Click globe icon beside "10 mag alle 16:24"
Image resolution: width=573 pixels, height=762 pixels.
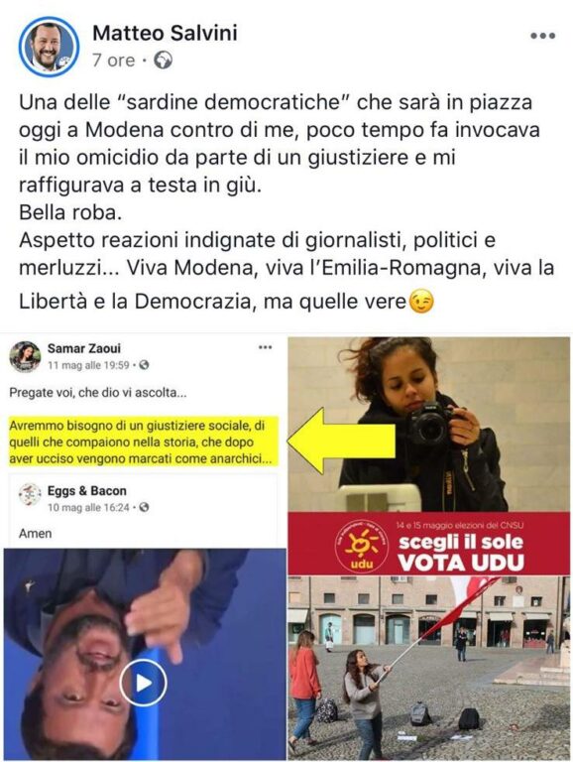pos(144,507)
